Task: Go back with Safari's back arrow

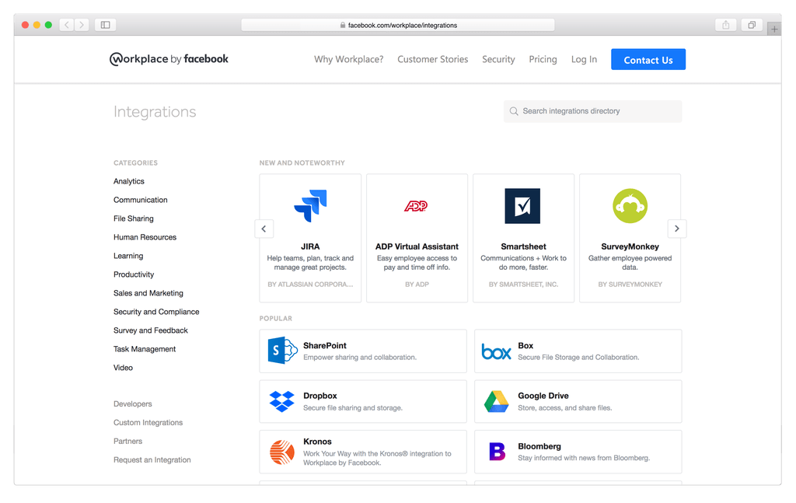Action: (x=67, y=25)
